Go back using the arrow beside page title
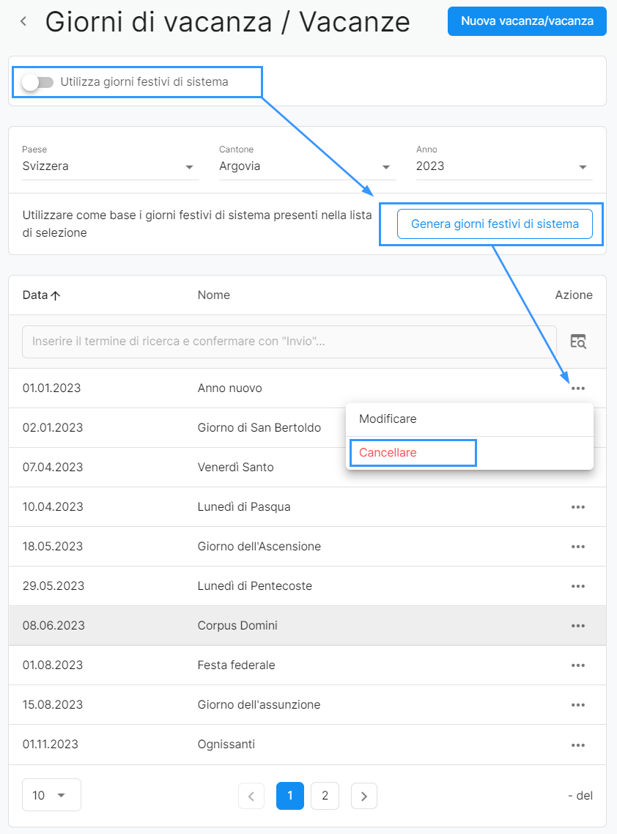The image size is (617, 834). [x=23, y=21]
